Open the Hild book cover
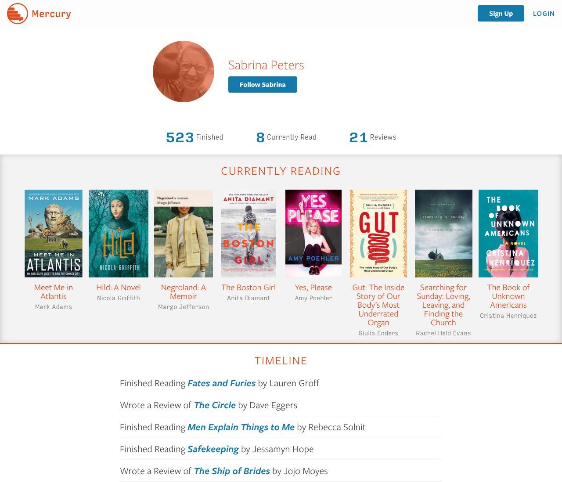Screen dimensions: 562x482 [119, 234]
